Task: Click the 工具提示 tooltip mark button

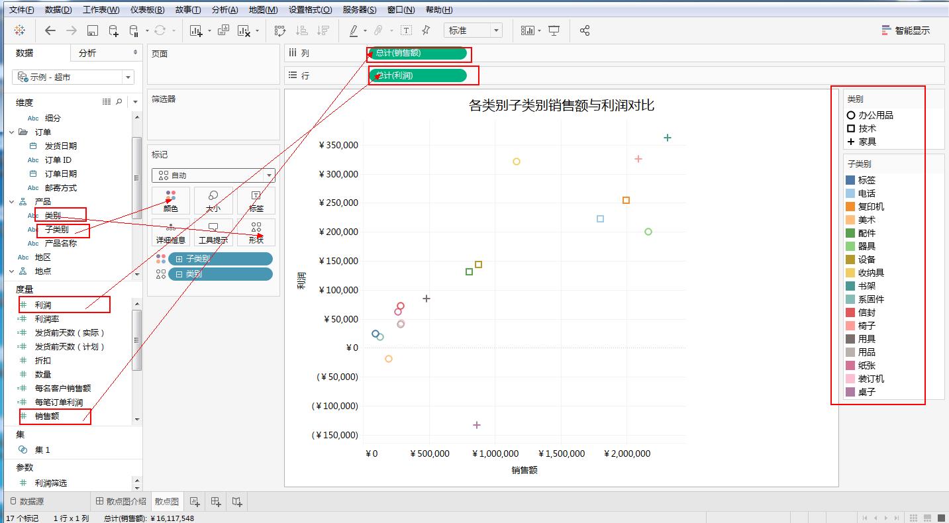Action: (x=213, y=232)
